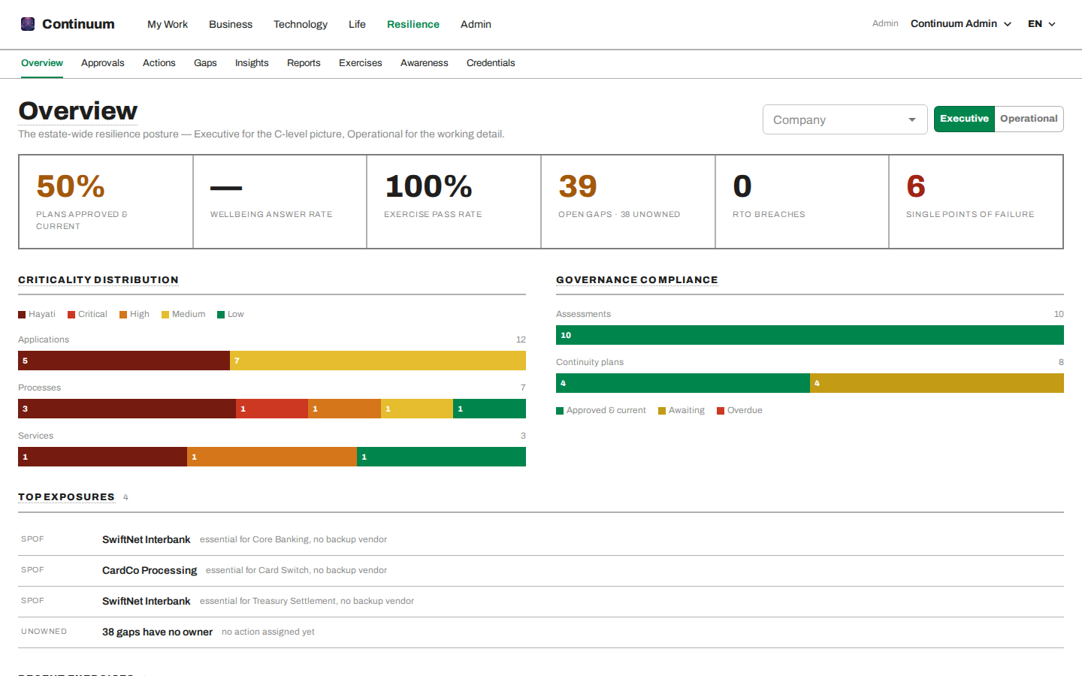Select the Resilience menu item

tap(413, 24)
